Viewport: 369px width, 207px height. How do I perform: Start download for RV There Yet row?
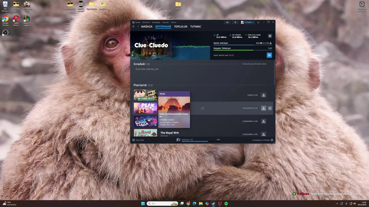click(x=263, y=95)
